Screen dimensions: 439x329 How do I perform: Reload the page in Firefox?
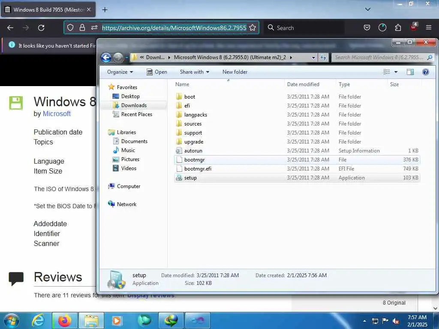[x=41, y=28]
